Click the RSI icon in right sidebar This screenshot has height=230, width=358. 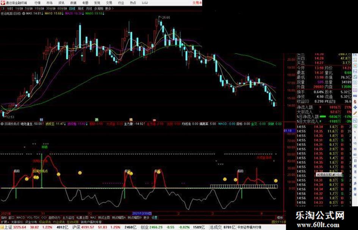(x=355, y=96)
